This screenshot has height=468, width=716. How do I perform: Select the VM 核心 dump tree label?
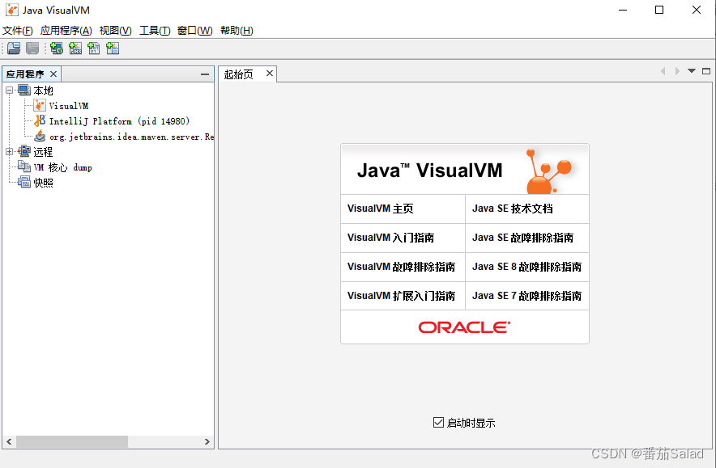click(x=63, y=167)
